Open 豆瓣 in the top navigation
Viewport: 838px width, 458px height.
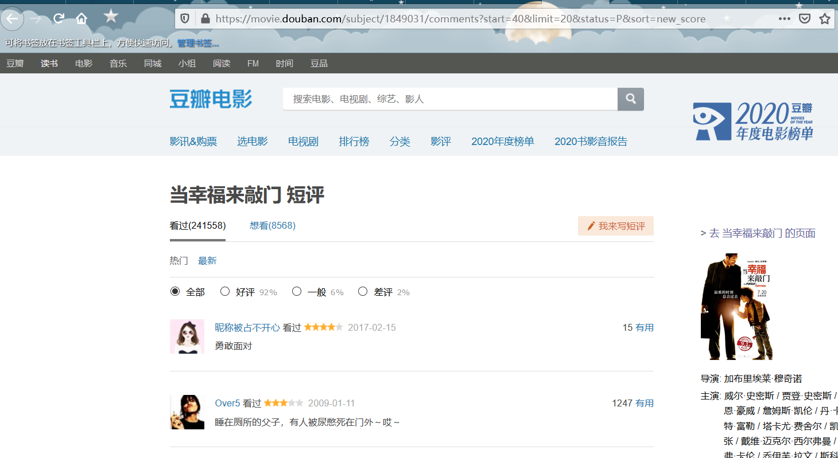pyautogui.click(x=15, y=64)
